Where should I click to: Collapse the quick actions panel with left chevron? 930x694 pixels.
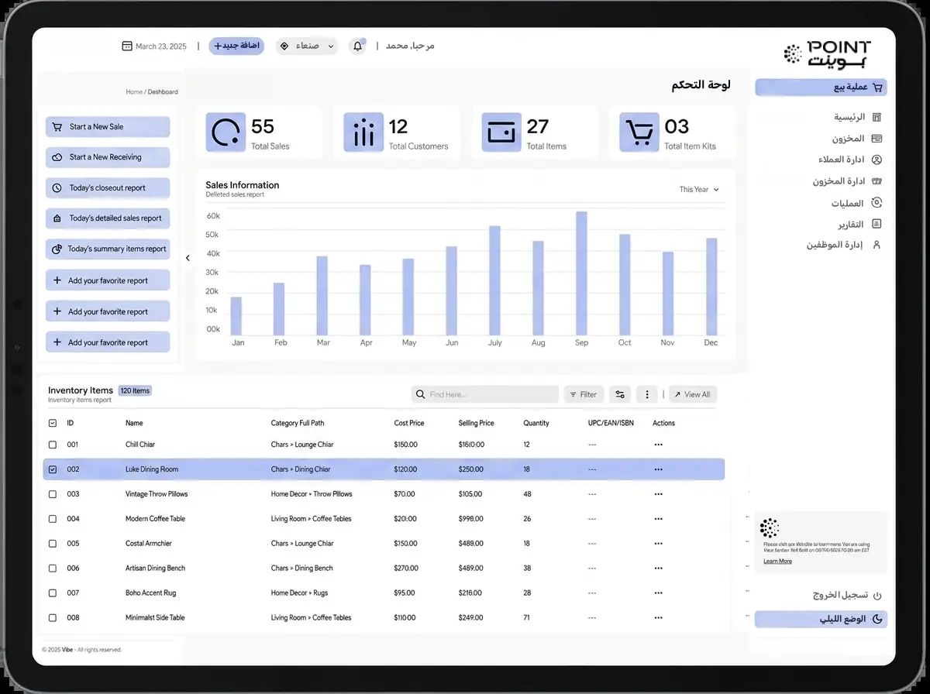click(x=188, y=259)
